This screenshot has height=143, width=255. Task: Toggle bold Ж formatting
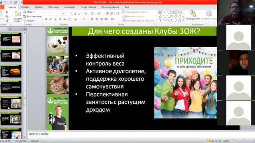[46, 19]
